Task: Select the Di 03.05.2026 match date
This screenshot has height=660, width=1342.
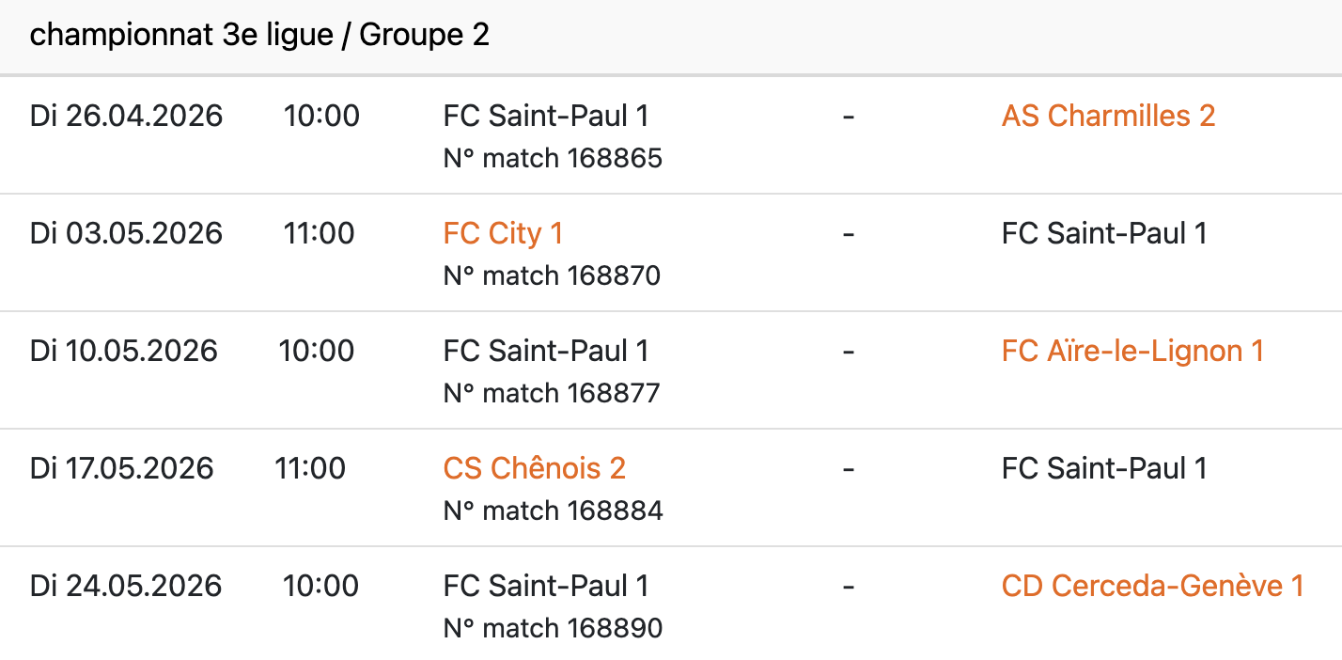Action: pyautogui.click(x=126, y=233)
